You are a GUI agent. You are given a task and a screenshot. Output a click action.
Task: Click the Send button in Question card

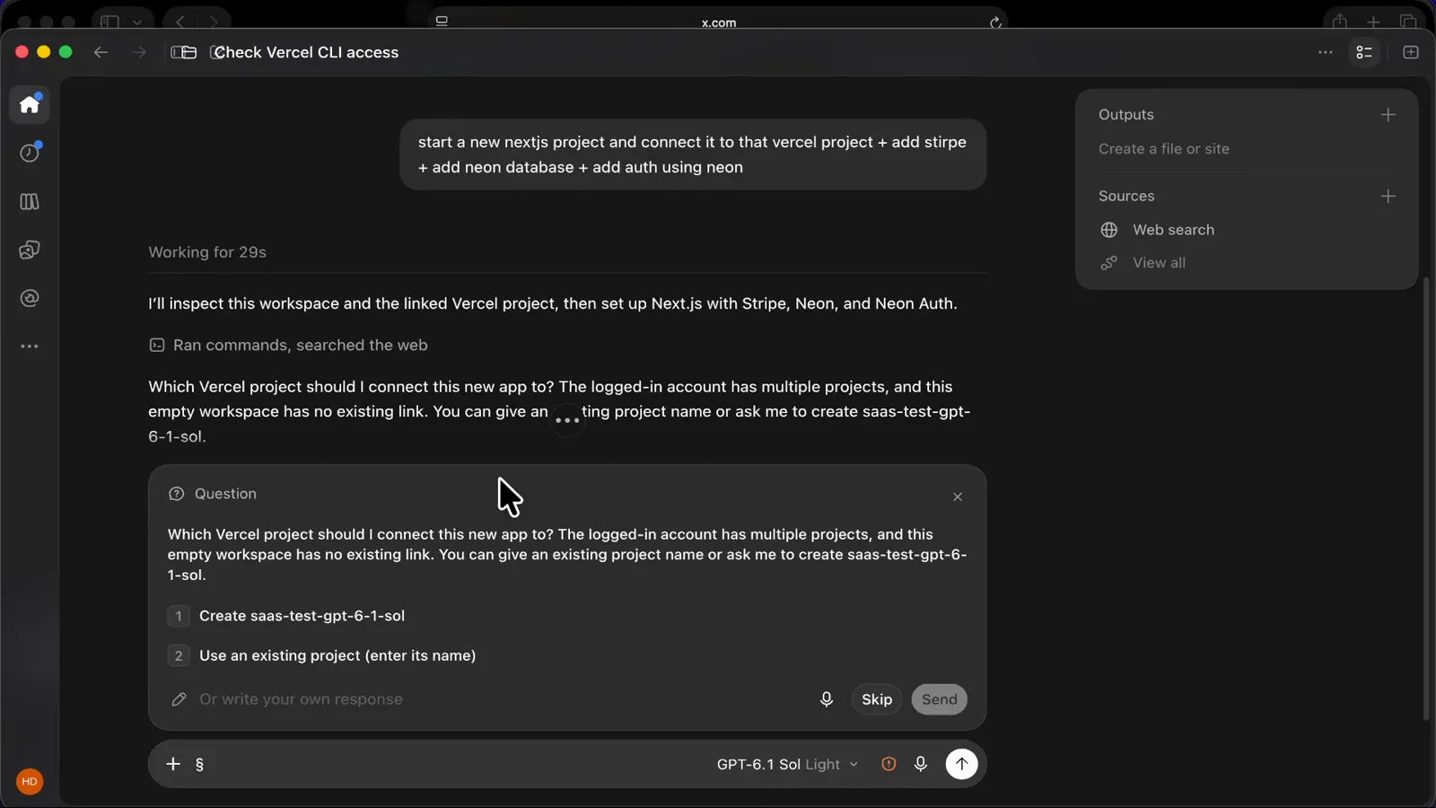point(940,699)
